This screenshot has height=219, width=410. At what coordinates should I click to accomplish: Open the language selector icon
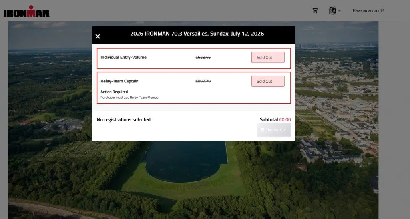[332, 11]
